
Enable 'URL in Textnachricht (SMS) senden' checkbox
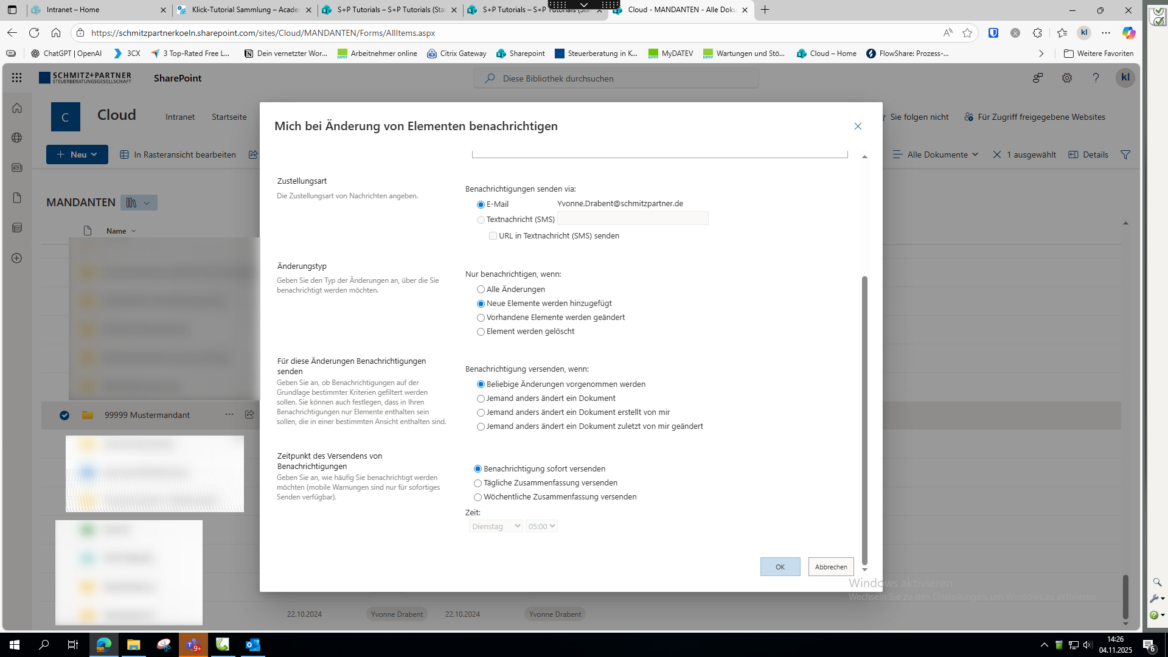(493, 236)
